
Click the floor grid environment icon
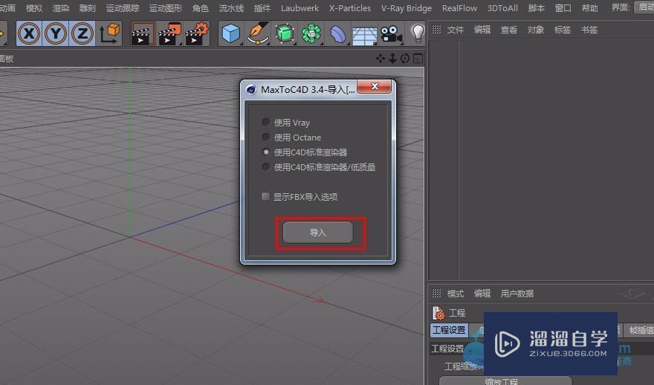[365, 34]
